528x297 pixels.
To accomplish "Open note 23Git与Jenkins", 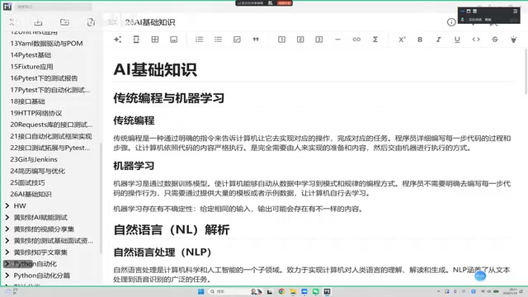I will tap(34, 159).
